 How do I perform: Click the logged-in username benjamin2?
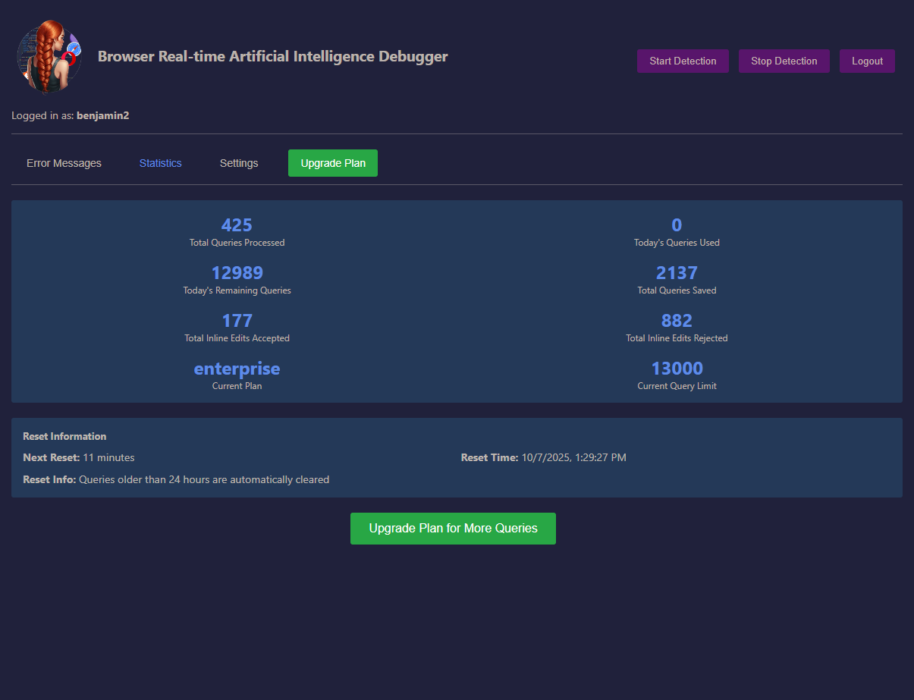click(102, 115)
